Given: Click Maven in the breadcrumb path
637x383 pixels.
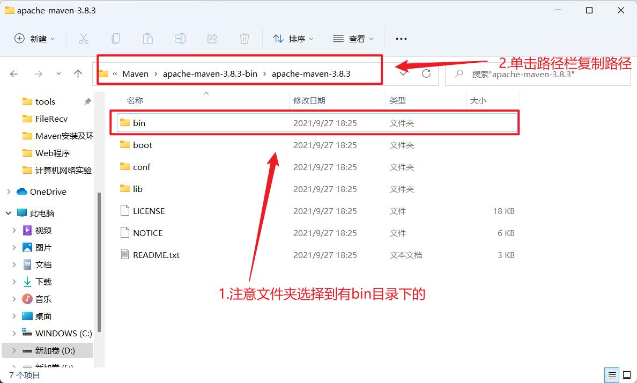Looking at the screenshot, I should [135, 73].
